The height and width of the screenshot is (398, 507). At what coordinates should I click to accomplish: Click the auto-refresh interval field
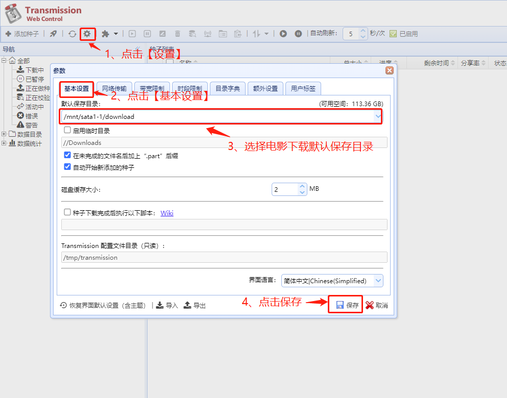[x=351, y=34]
